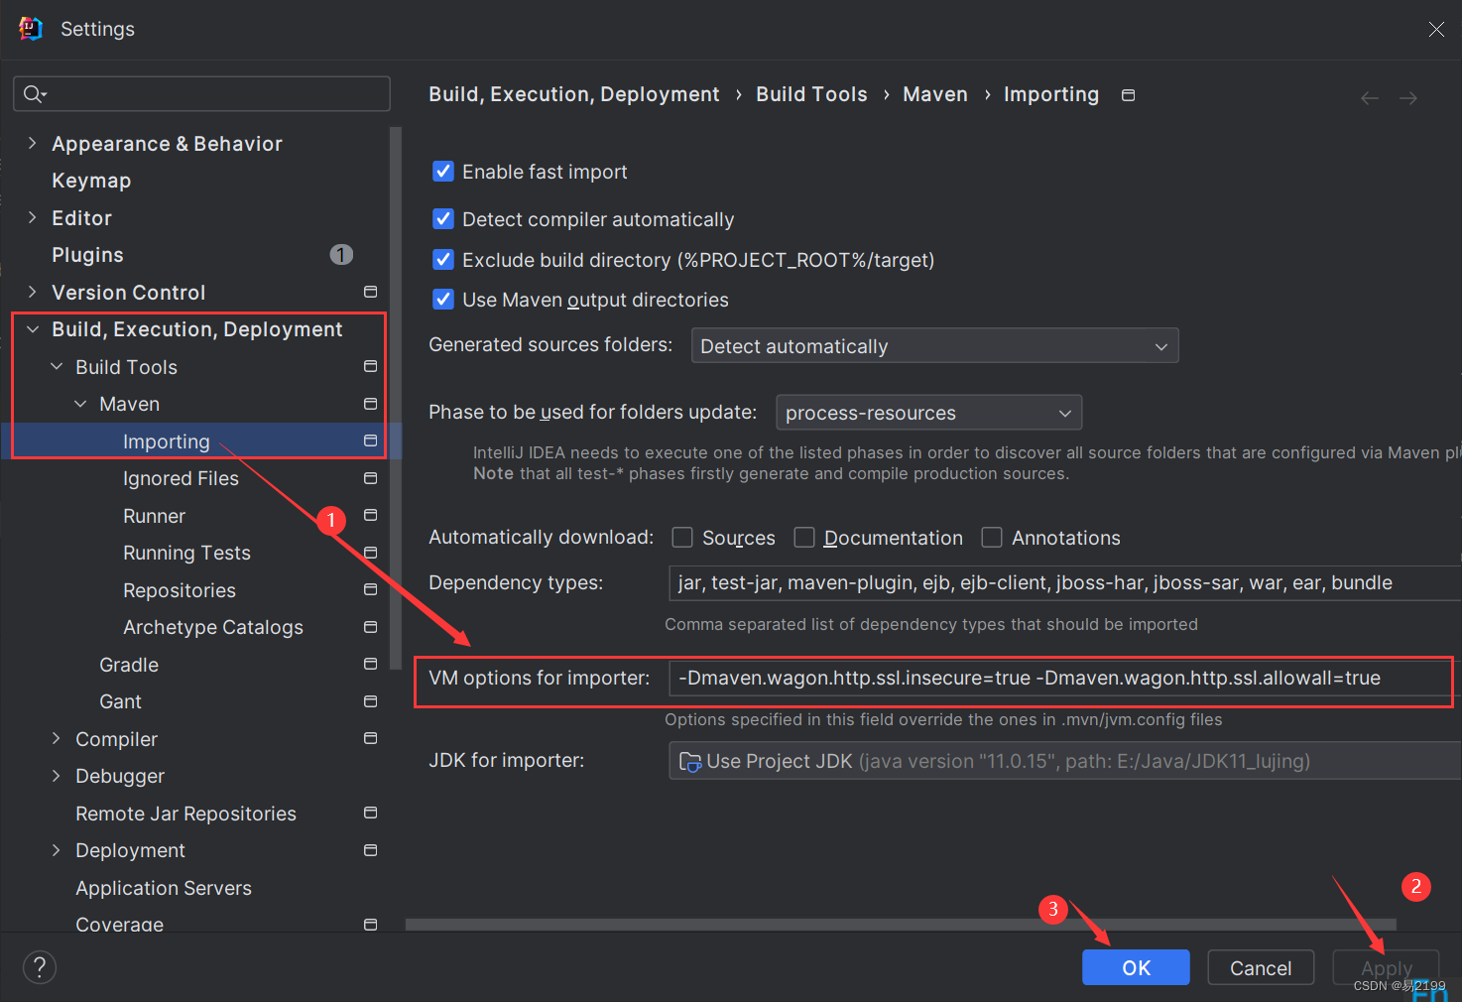
Task: Click the indicator icon beside Version Control
Action: pyautogui.click(x=370, y=291)
